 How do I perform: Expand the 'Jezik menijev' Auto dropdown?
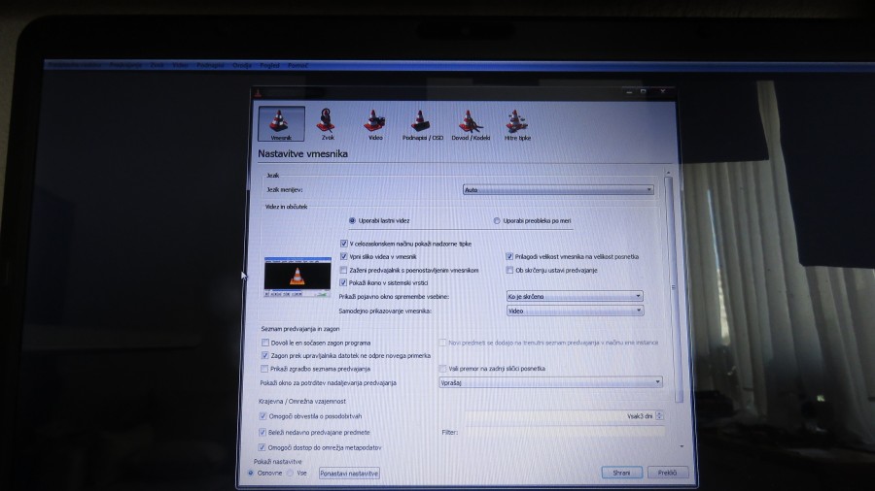tap(558, 190)
